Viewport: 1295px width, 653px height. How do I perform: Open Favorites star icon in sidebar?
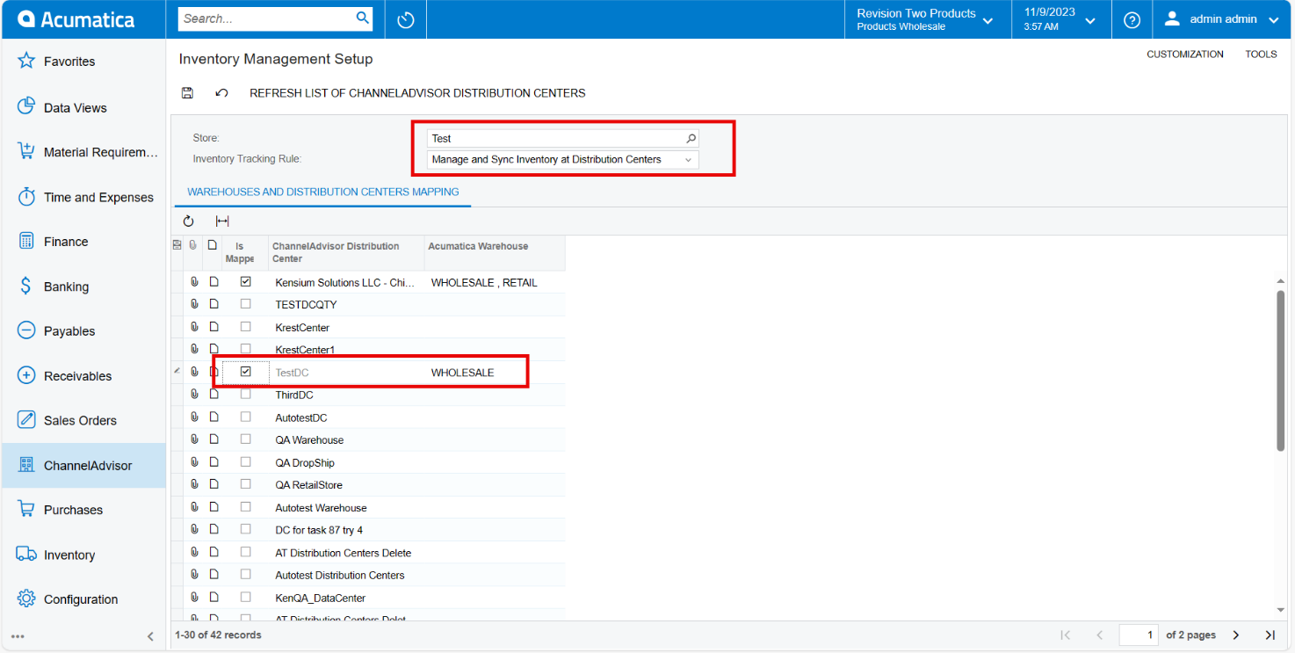[x=26, y=61]
